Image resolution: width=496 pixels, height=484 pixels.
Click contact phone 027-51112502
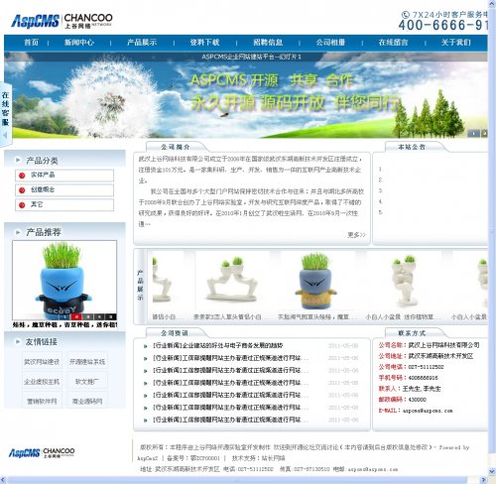click(x=426, y=367)
